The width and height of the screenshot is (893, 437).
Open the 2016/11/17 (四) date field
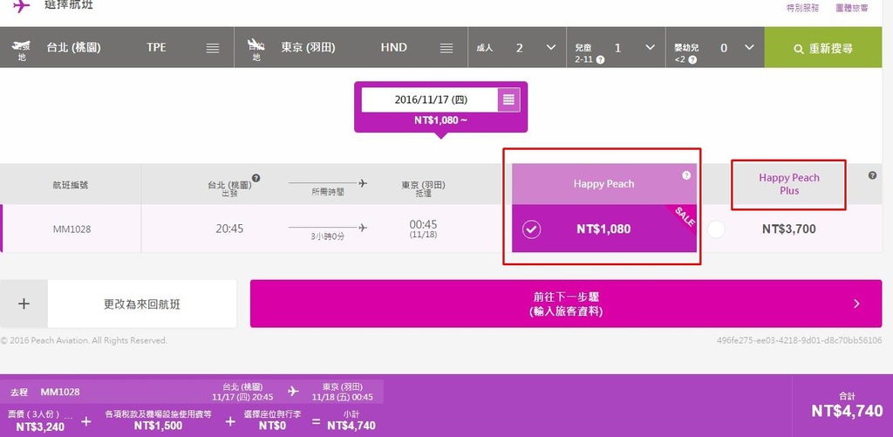[x=431, y=99]
